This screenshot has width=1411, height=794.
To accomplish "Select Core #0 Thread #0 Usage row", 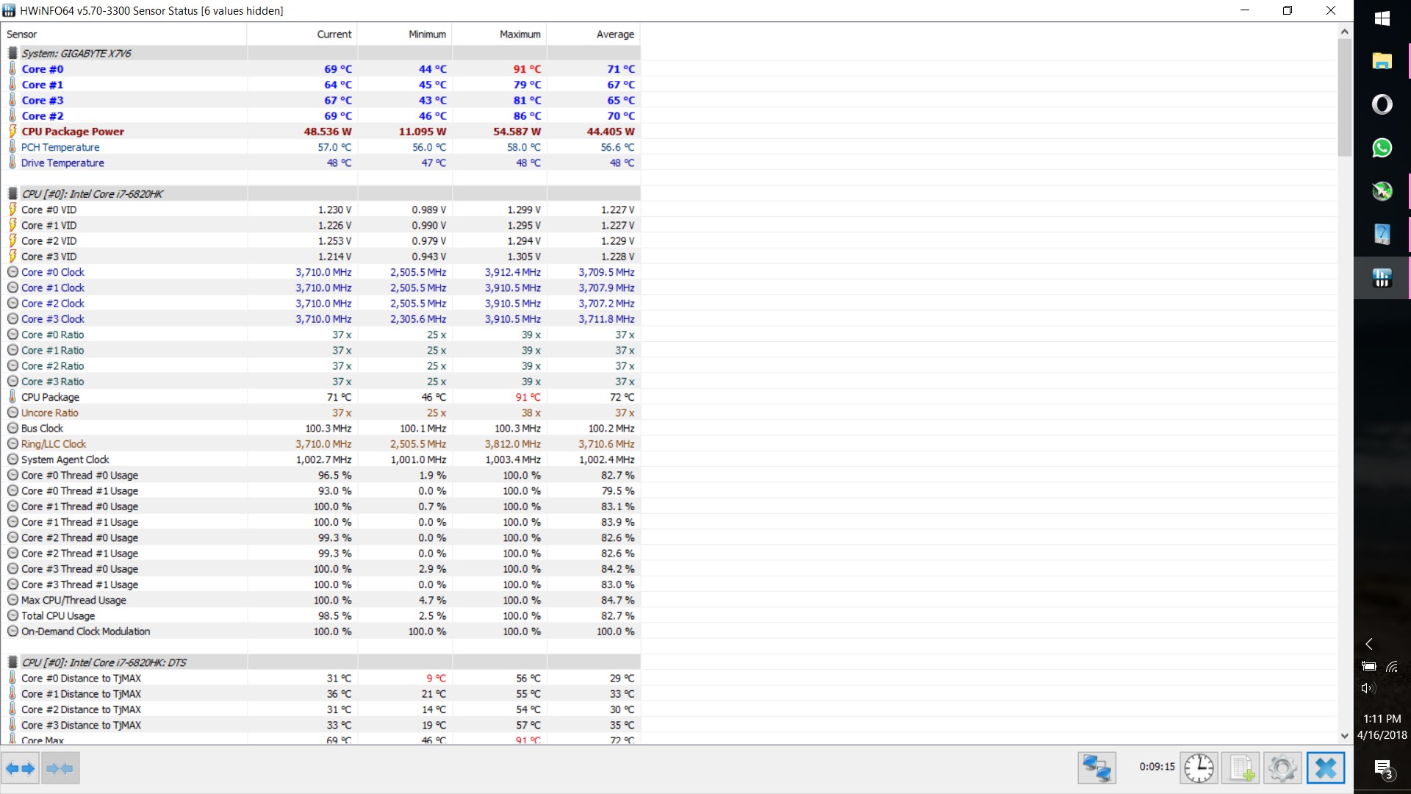I will pos(320,475).
